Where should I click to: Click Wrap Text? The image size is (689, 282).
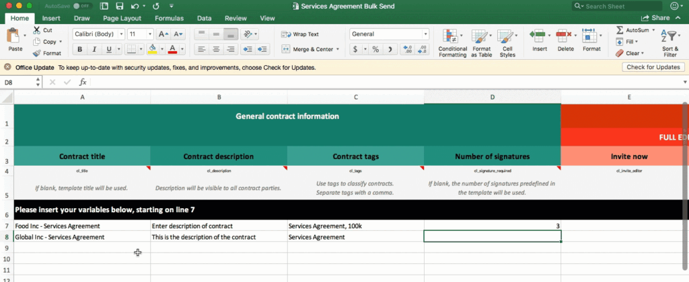[x=300, y=34]
